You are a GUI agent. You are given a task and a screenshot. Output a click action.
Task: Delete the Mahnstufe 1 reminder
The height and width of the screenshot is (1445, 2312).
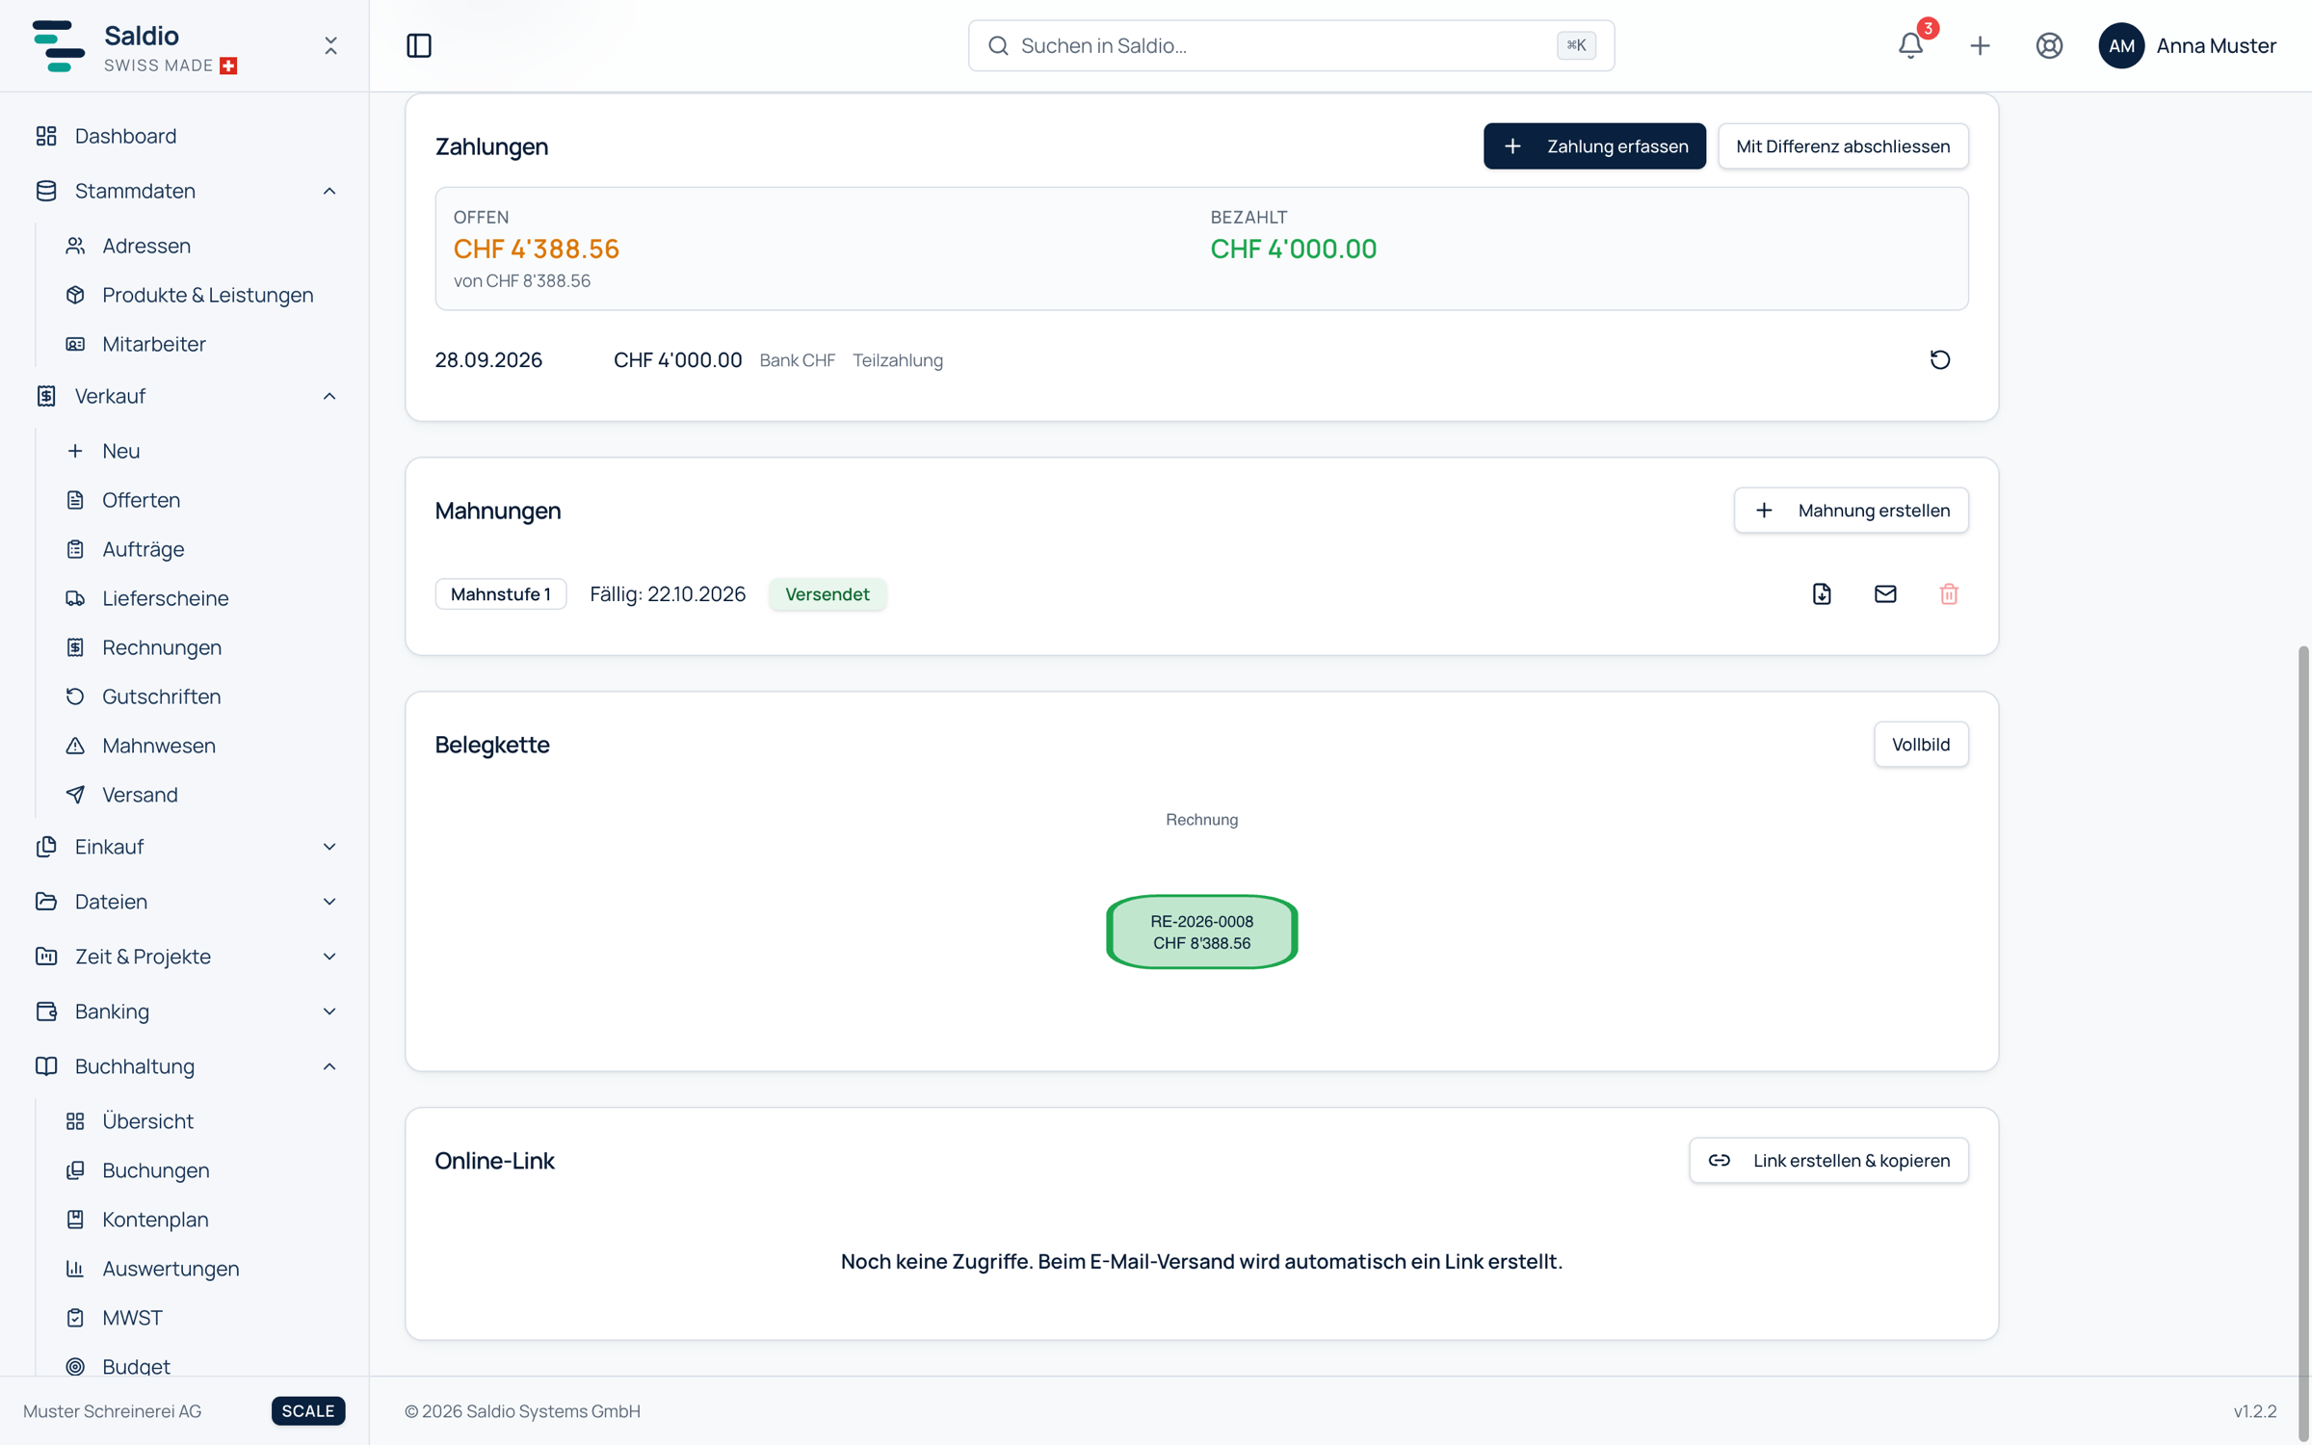pos(1949,594)
